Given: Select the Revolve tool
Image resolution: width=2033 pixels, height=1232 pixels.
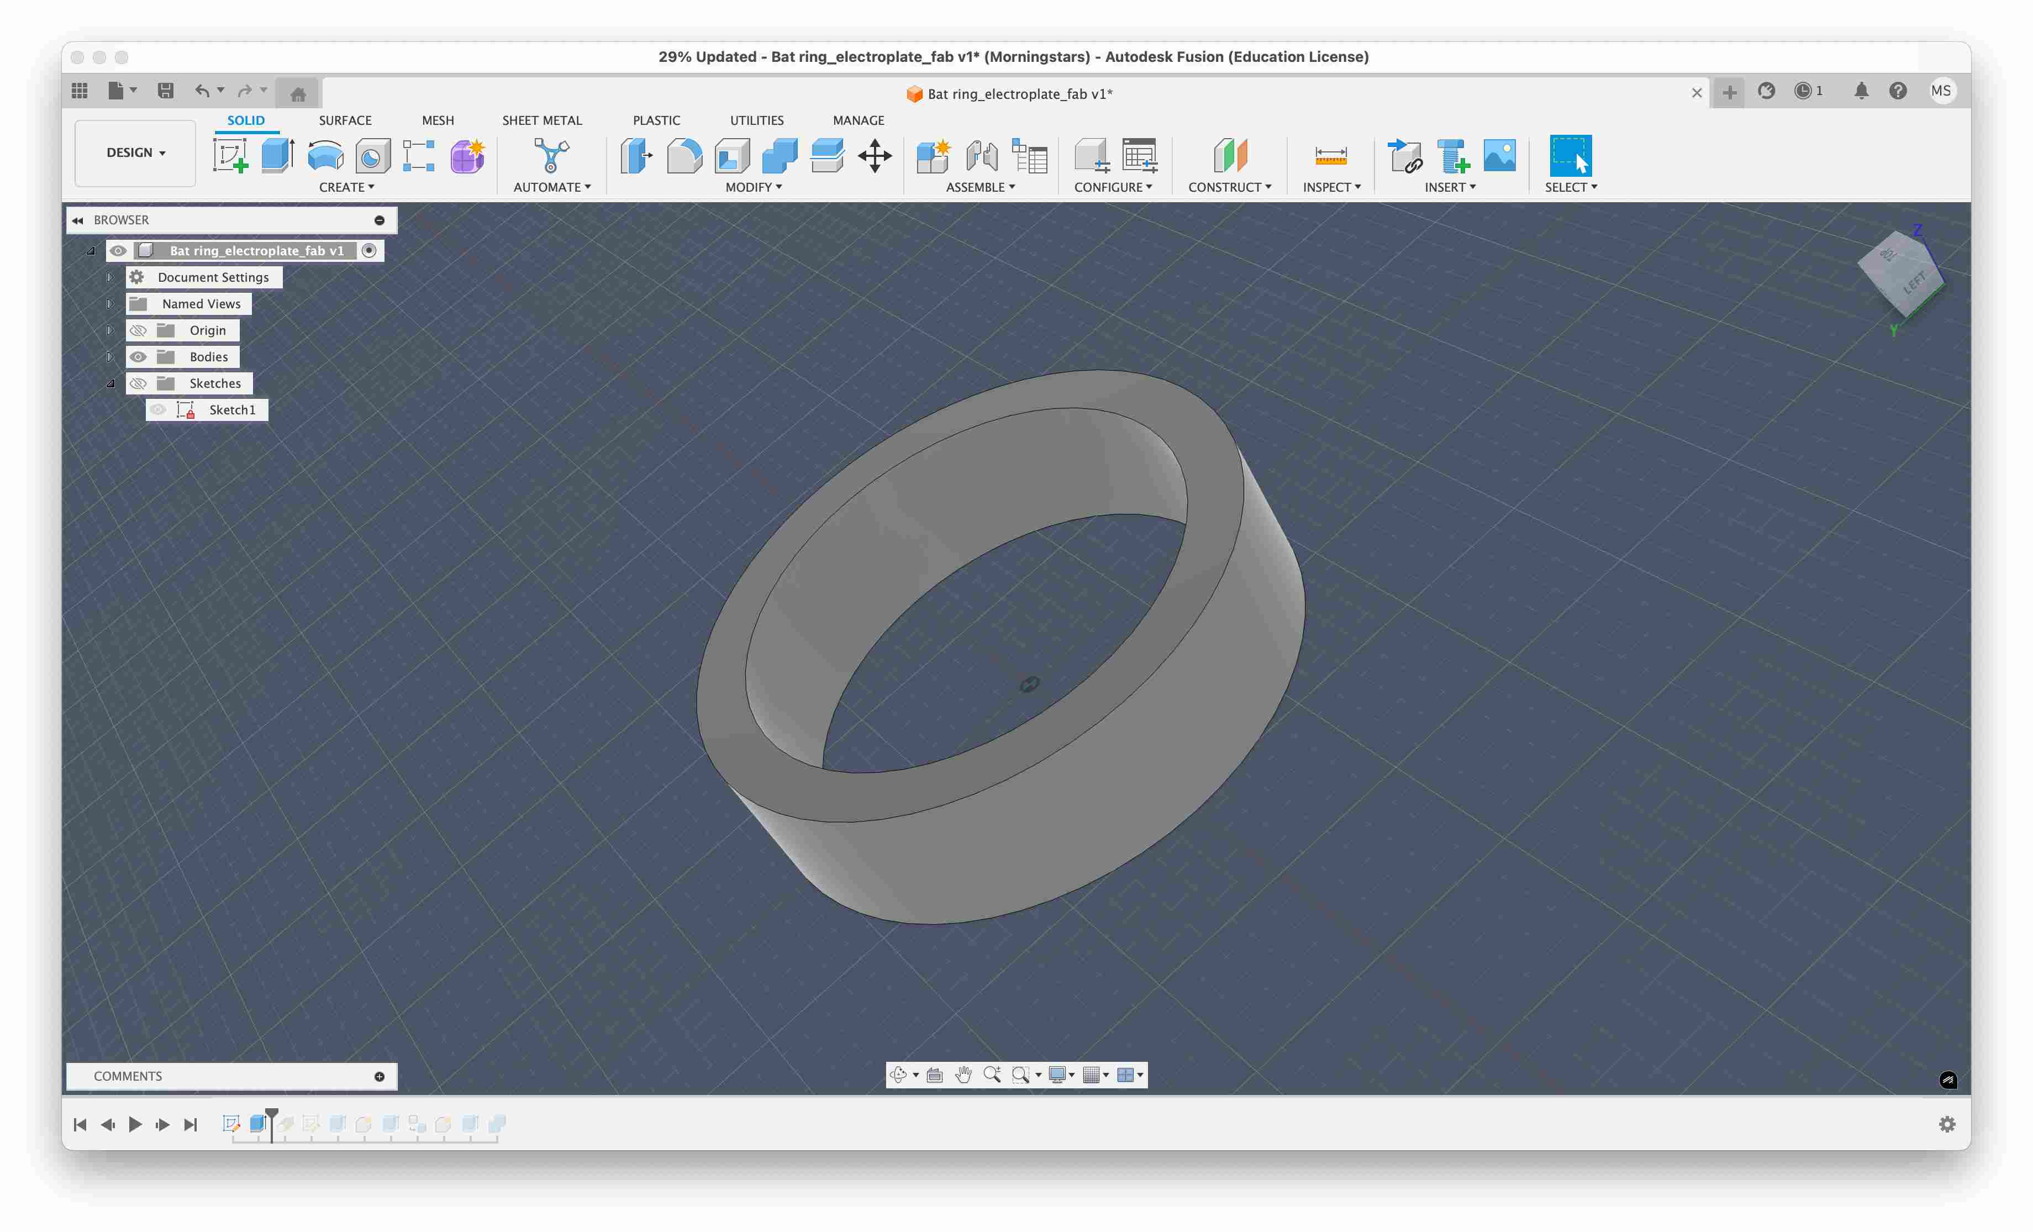Looking at the screenshot, I should [325, 155].
